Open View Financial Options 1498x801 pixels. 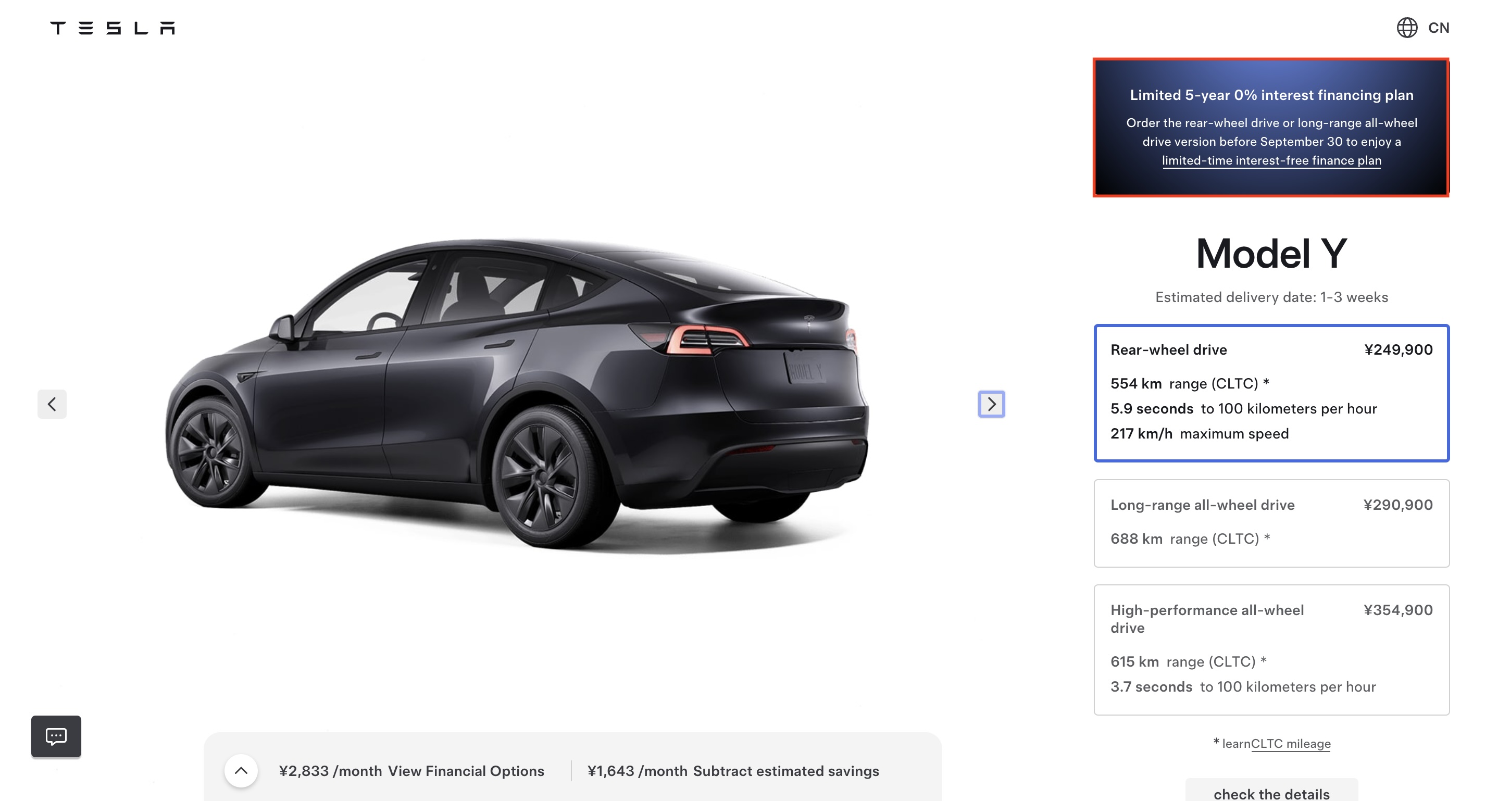tap(466, 771)
